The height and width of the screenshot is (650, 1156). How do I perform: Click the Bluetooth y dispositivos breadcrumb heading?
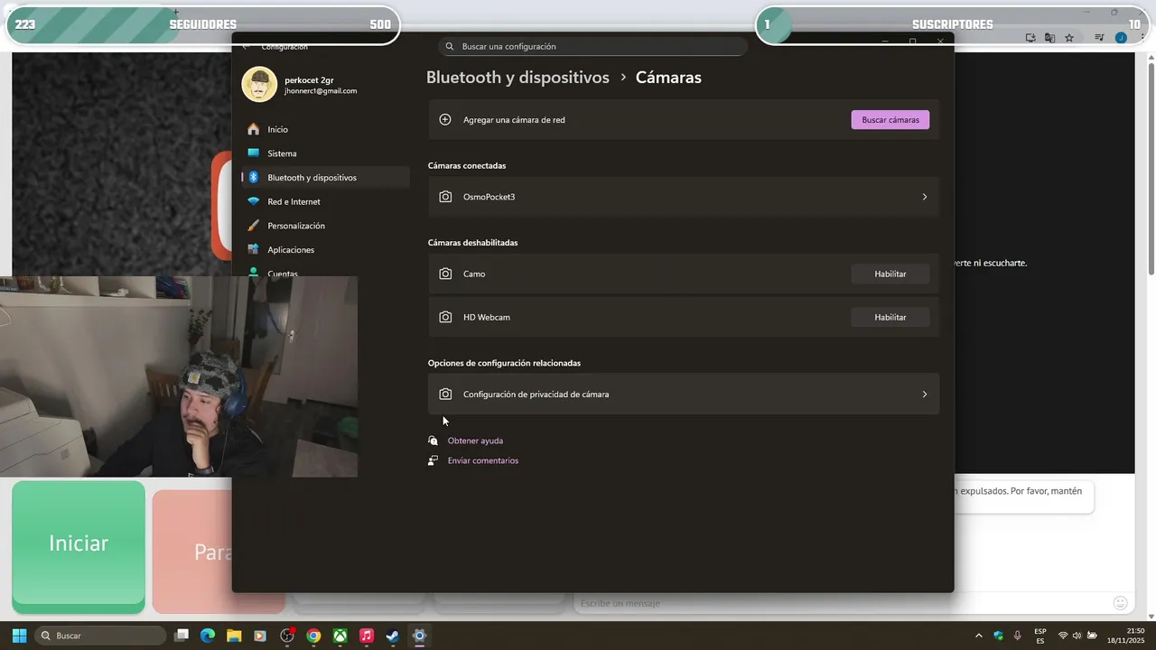pyautogui.click(x=517, y=78)
